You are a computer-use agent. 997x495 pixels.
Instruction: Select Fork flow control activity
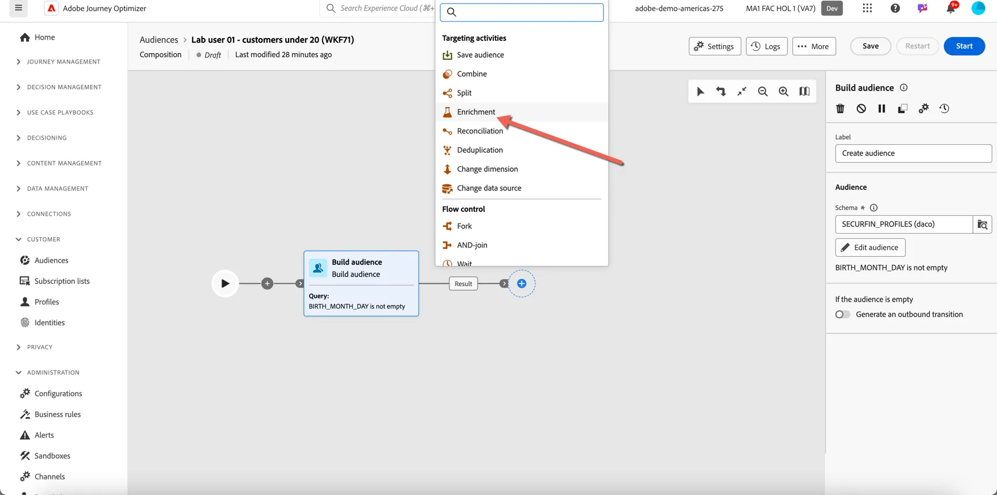click(522, 226)
